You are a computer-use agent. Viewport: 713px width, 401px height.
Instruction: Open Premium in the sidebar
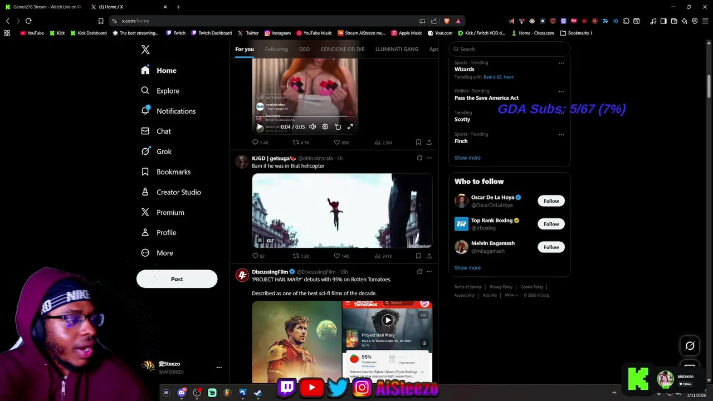click(162, 213)
